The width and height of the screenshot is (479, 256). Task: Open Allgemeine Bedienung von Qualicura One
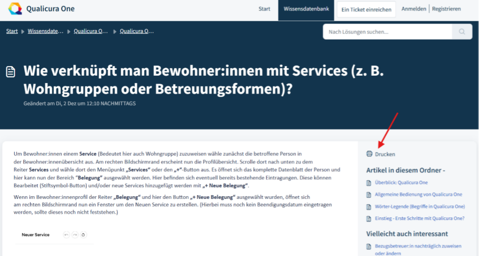click(x=418, y=195)
